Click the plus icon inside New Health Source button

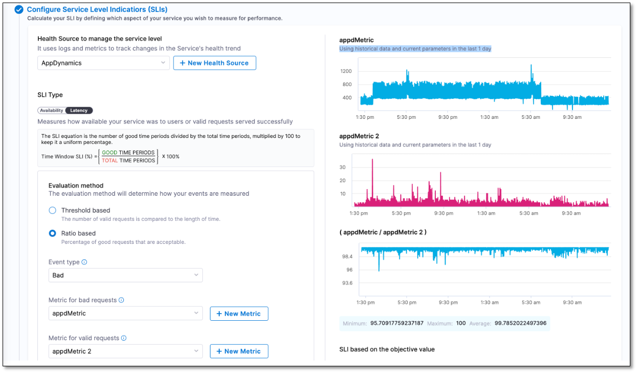coord(184,63)
